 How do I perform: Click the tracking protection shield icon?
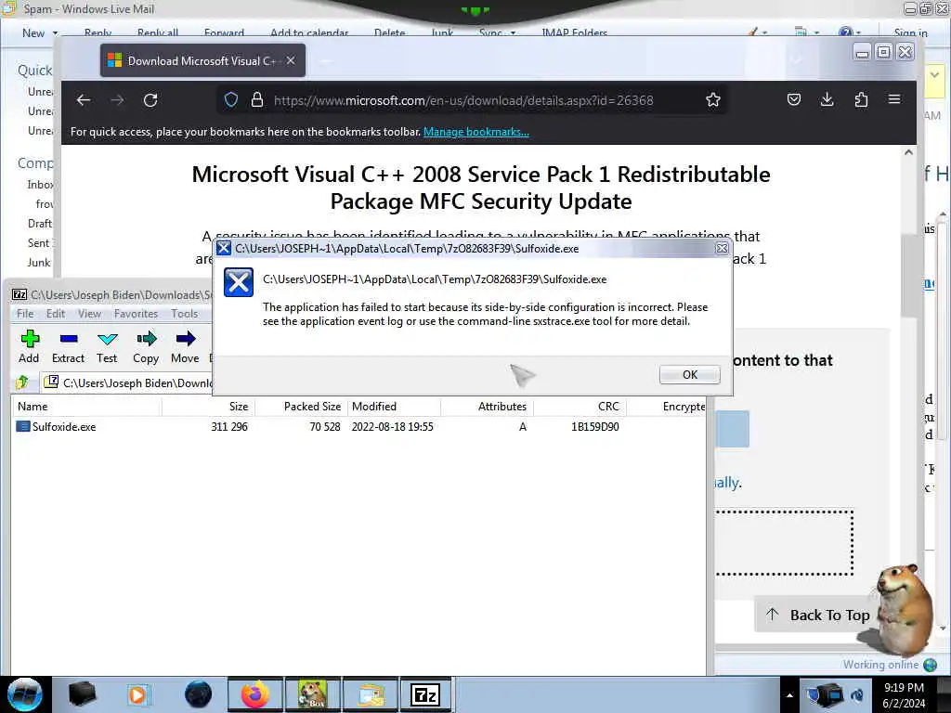[x=231, y=100]
